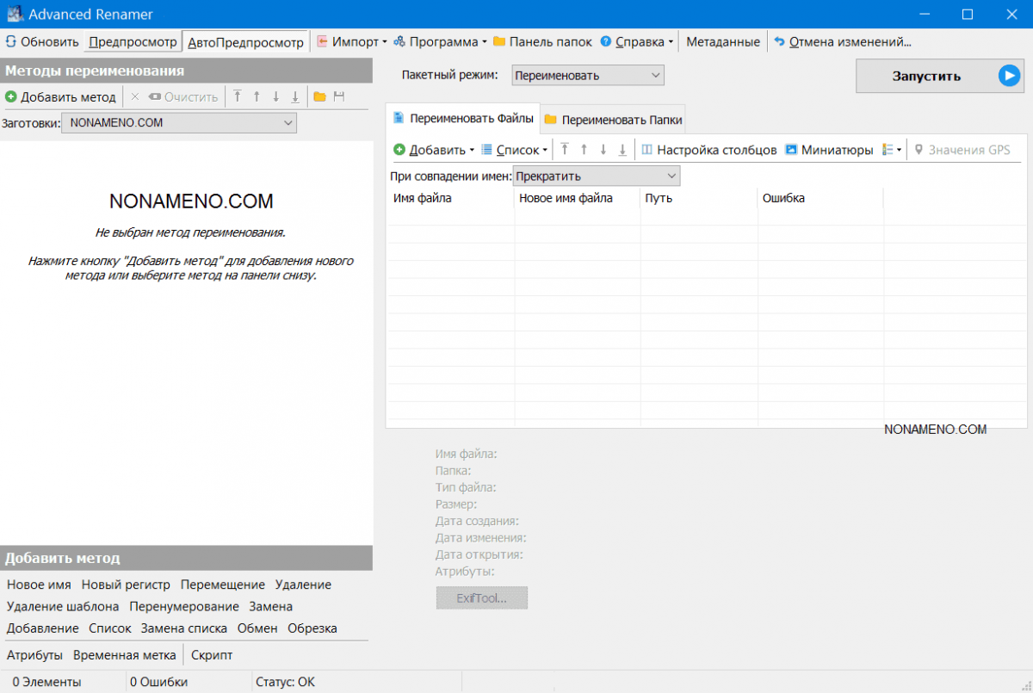Click move-down arrow in file list toolbar
1033x693 pixels.
point(603,150)
